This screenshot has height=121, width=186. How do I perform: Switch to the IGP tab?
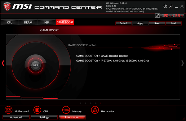(x=46, y=22)
